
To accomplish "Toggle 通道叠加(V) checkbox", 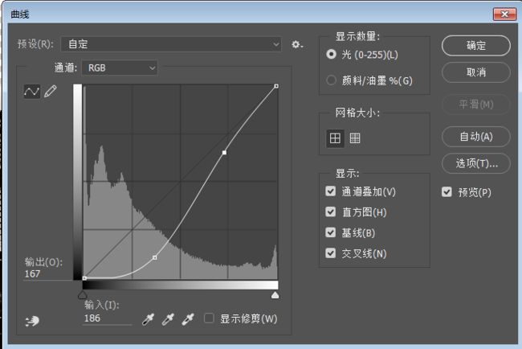I will click(331, 191).
